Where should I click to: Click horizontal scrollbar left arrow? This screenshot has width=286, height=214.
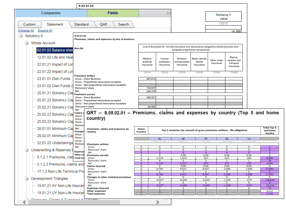24,202
